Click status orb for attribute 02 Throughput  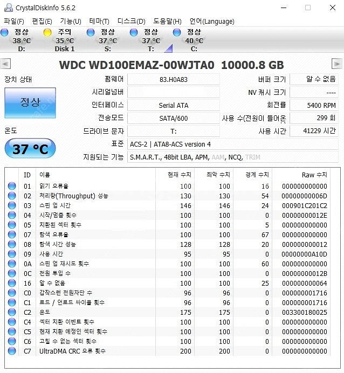12,196
